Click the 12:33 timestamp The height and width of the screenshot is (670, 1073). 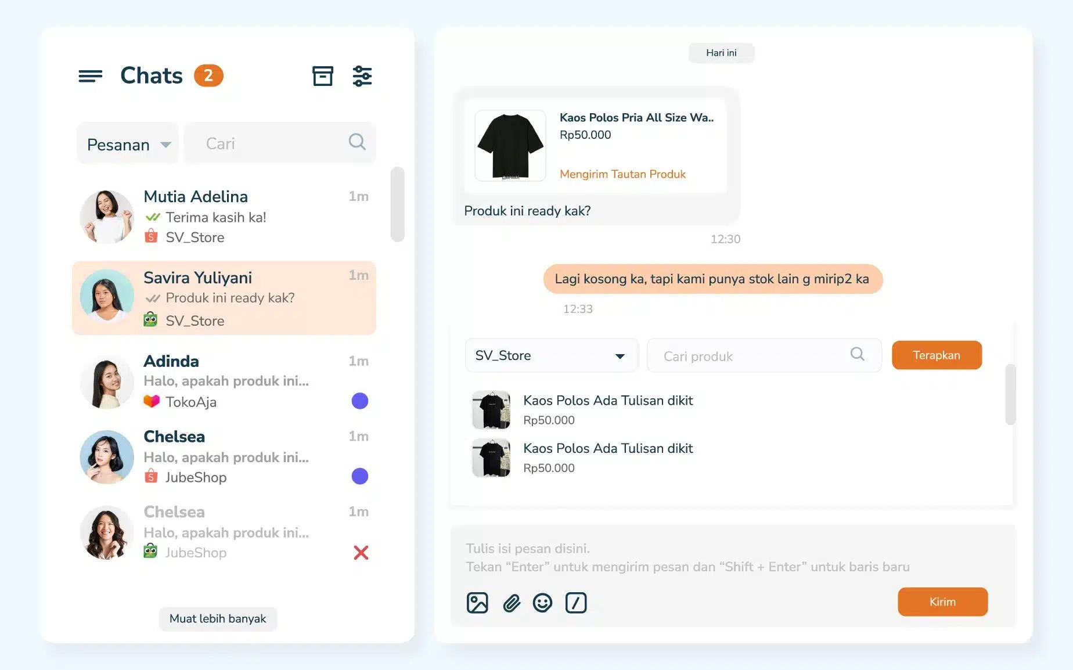[x=578, y=309]
